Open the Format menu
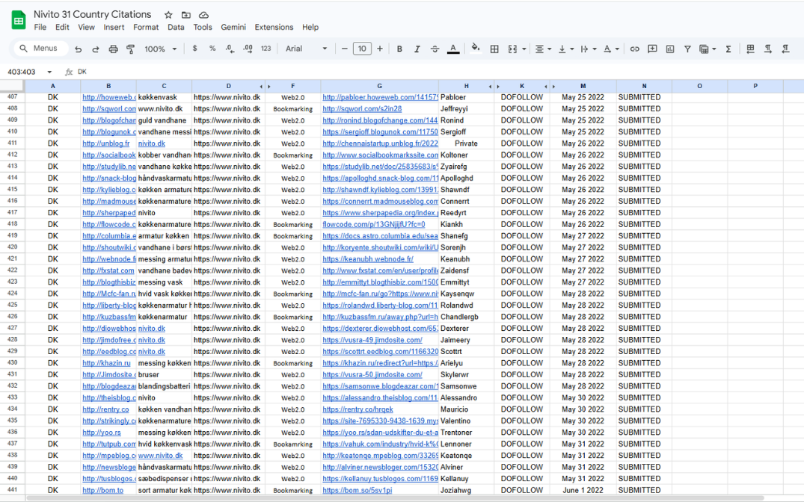Viewport: 804px width, 502px height. pos(146,28)
